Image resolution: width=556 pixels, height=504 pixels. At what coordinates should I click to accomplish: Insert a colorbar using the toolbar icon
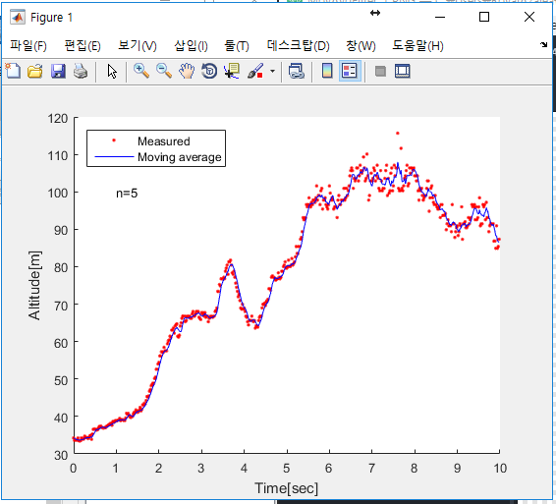[x=327, y=71]
